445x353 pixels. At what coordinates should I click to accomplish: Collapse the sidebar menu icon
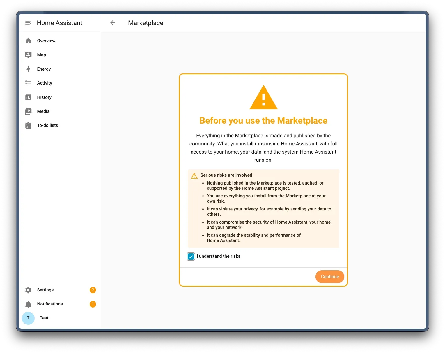(x=28, y=23)
